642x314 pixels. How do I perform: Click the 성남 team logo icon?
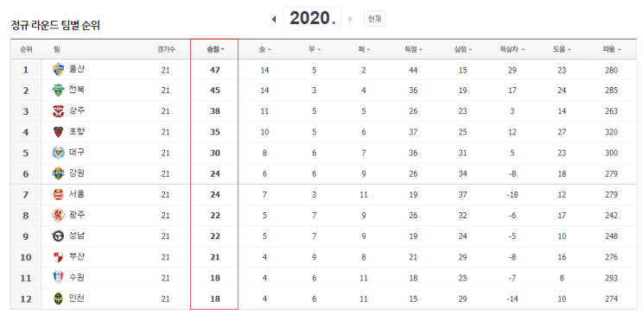point(59,236)
